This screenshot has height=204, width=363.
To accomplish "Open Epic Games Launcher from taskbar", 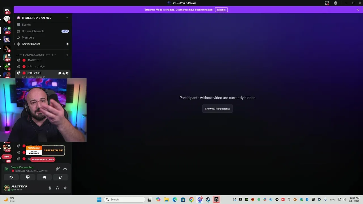I will tap(216, 199).
